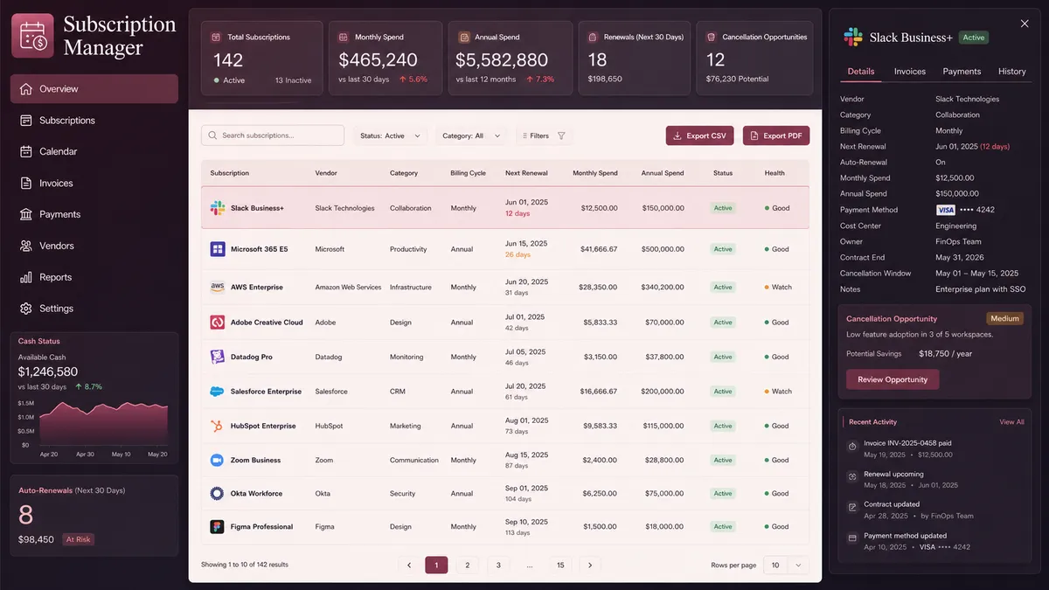Click the funnel icon beside Filters
Screen dimensions: 1049x590
pos(561,135)
